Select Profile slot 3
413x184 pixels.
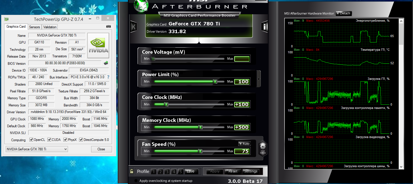167,172
